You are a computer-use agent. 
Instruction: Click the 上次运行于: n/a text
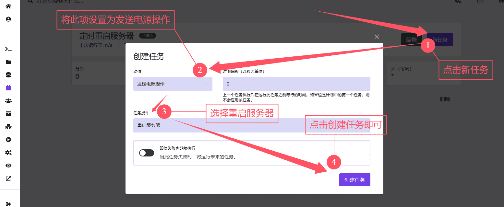(96, 45)
